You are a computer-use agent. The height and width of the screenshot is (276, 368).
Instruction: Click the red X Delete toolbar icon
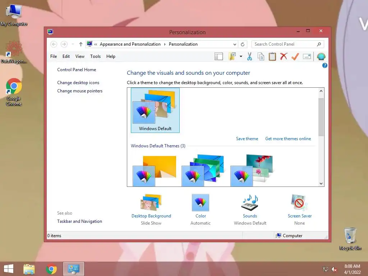(x=284, y=56)
